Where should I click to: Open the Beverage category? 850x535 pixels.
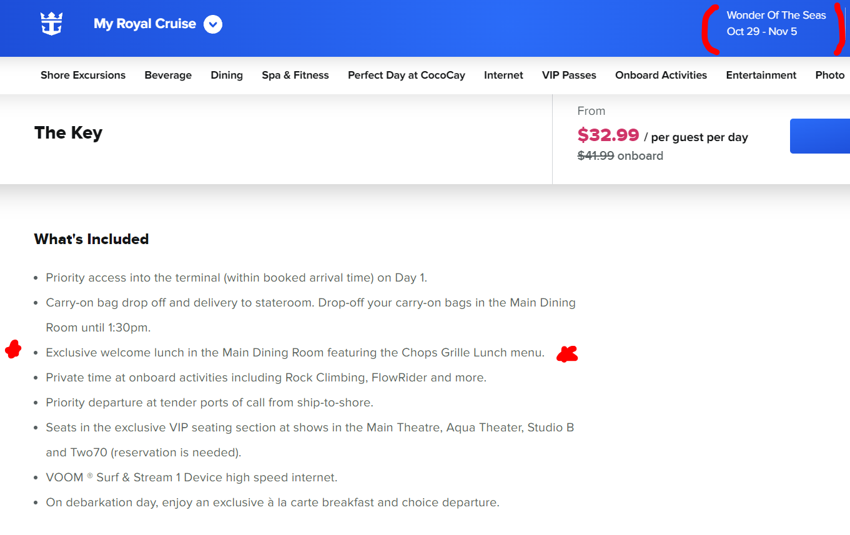coord(168,75)
